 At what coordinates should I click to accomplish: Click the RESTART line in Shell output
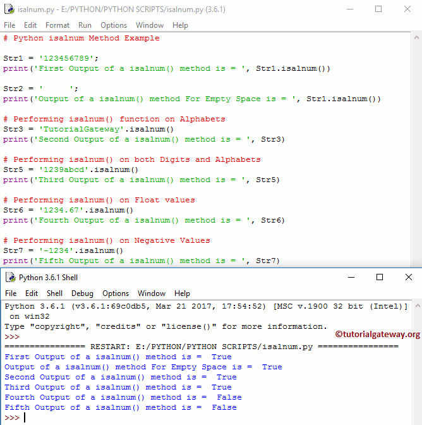coord(202,347)
